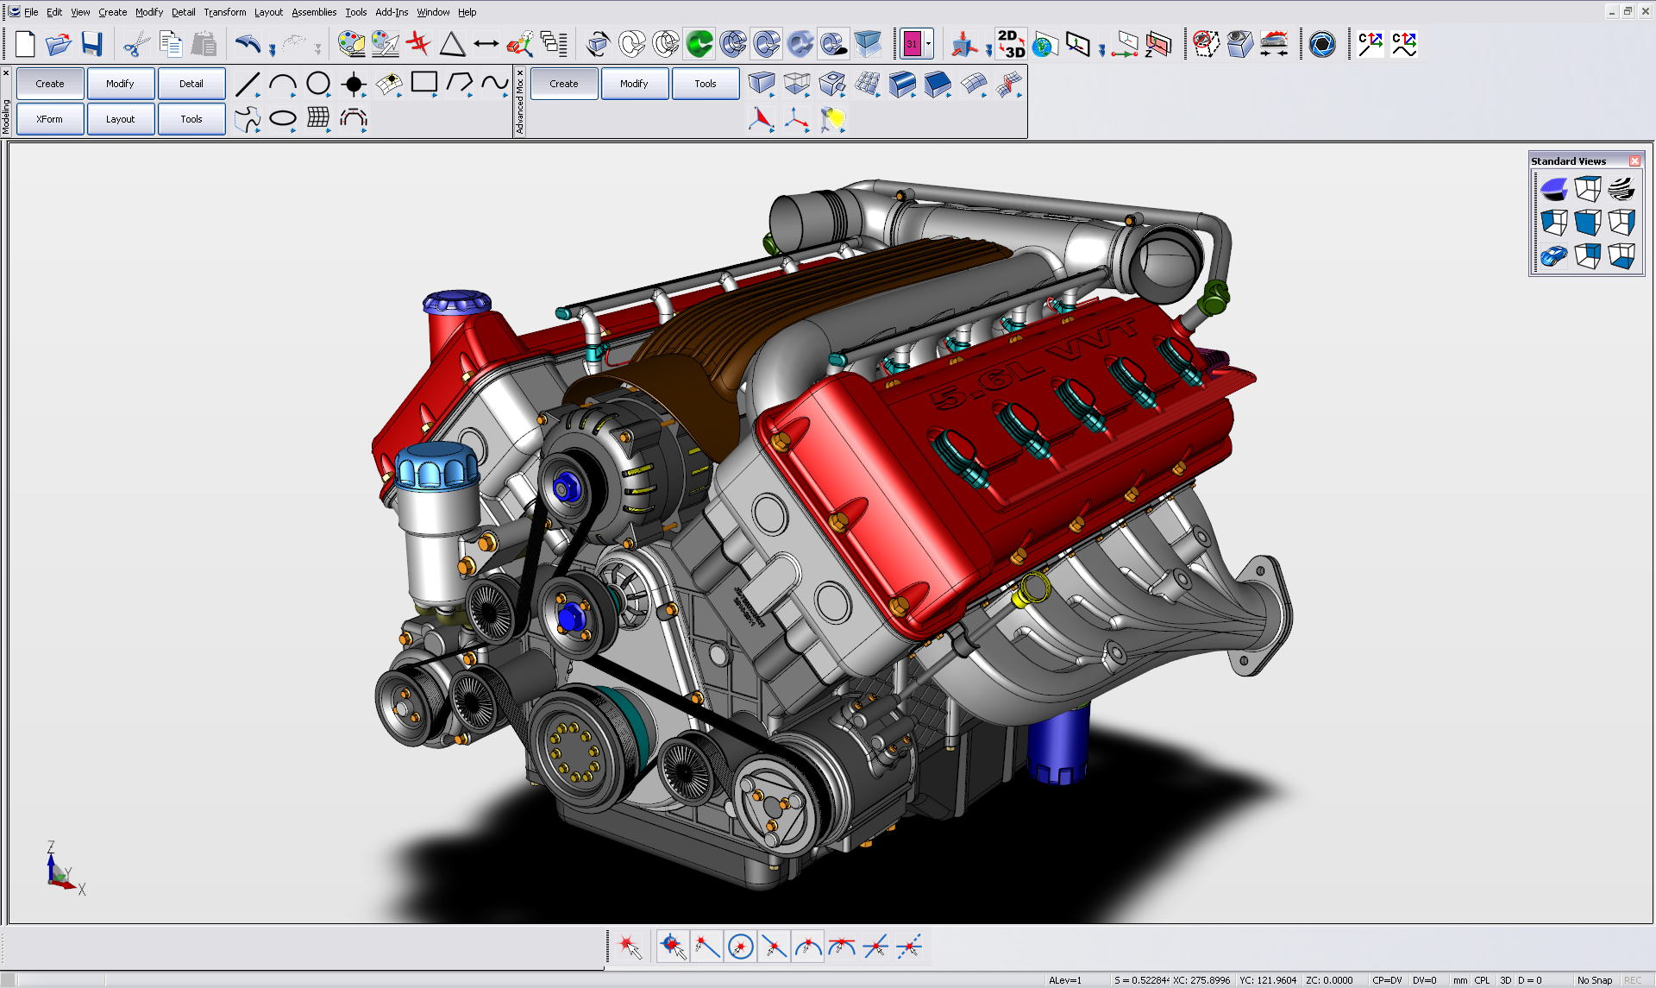Screen dimensions: 1656x988
Task: Click the solid block primitive icon
Action: (x=761, y=84)
